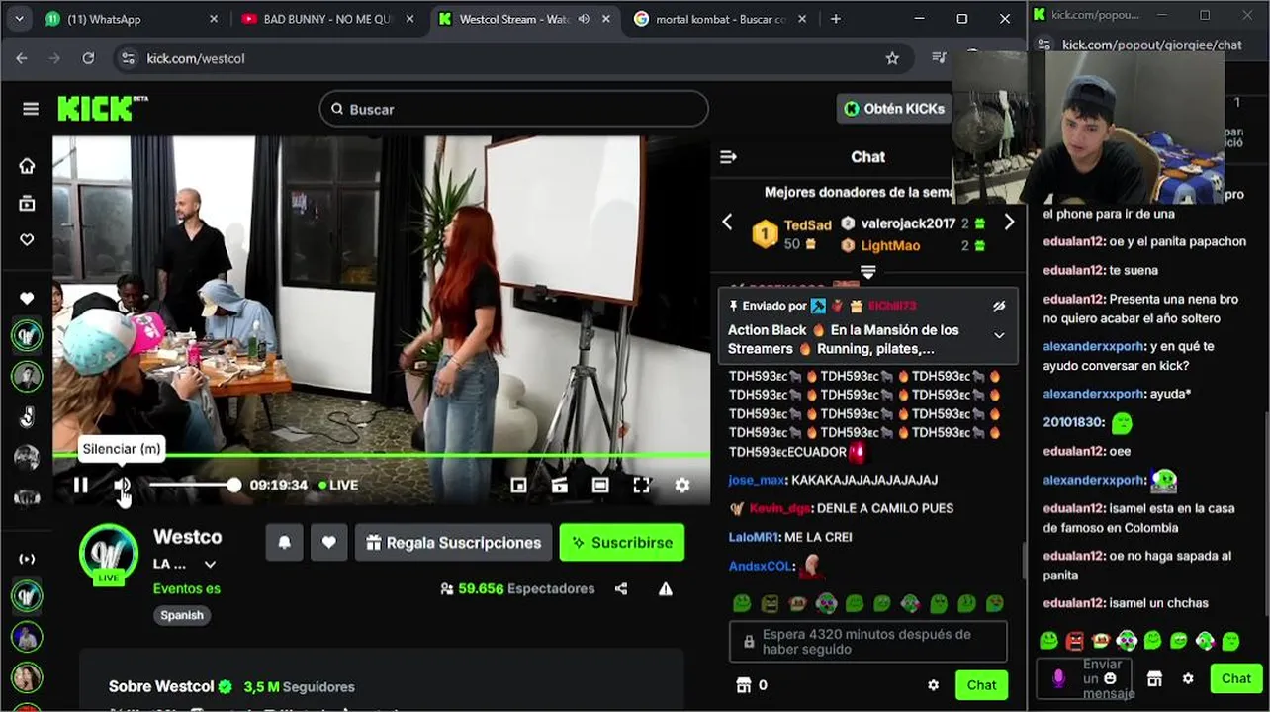Click the locked chat message field
Screen dimensions: 1270x712
pos(868,642)
